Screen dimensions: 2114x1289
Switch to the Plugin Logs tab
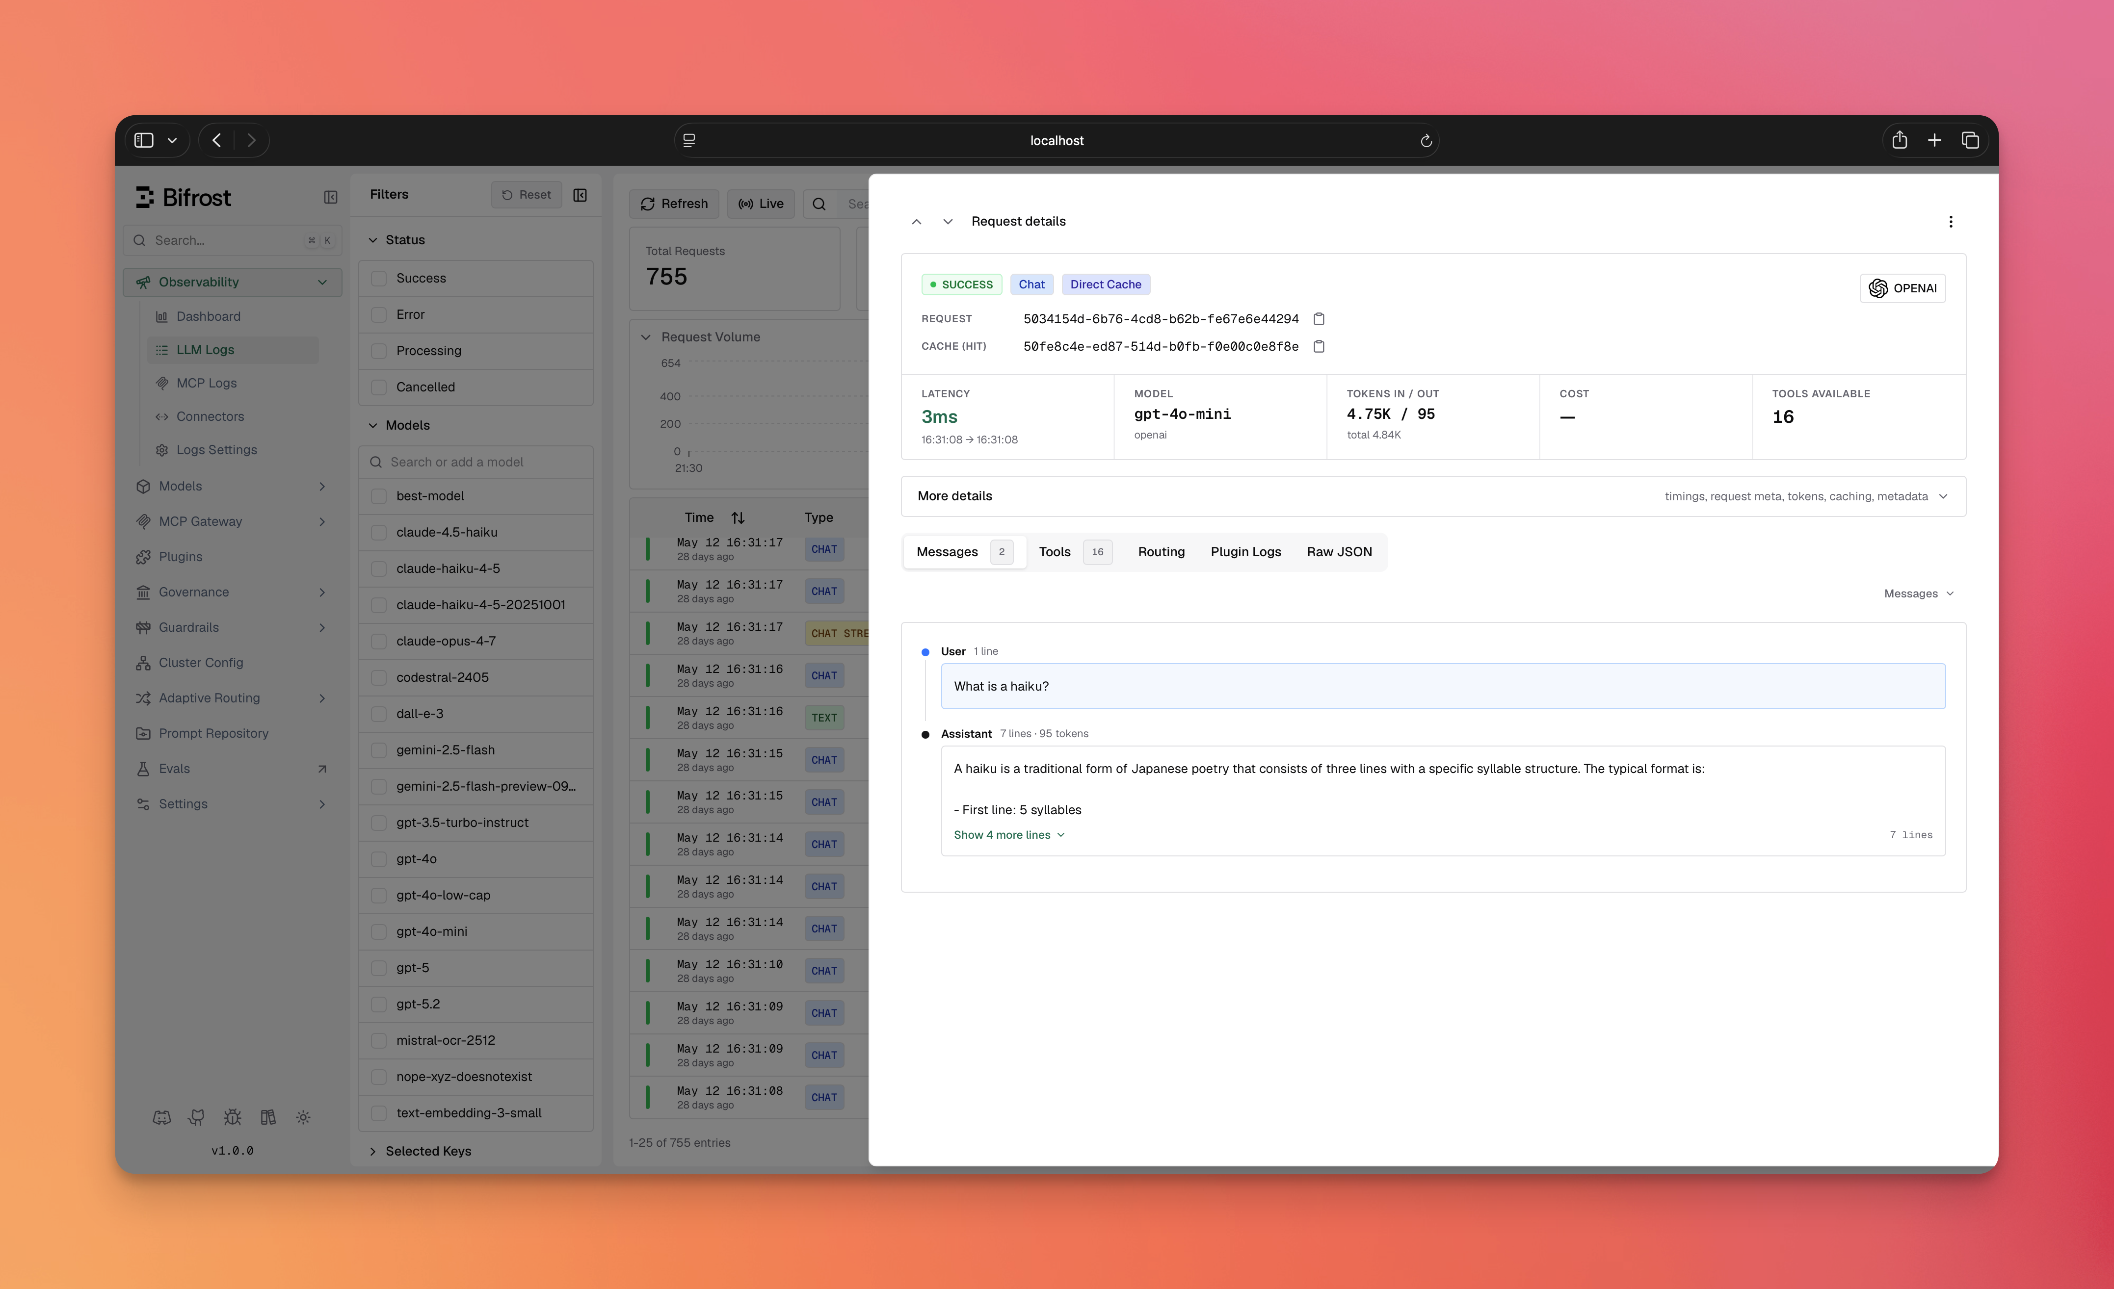[x=1246, y=551]
